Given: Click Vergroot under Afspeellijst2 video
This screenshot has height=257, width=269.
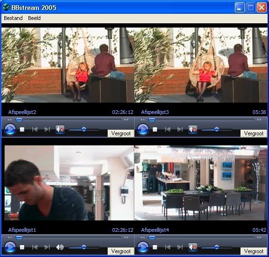Looking at the screenshot, I should (x=121, y=133).
